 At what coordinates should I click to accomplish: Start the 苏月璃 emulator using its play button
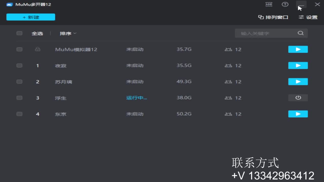coord(298,82)
